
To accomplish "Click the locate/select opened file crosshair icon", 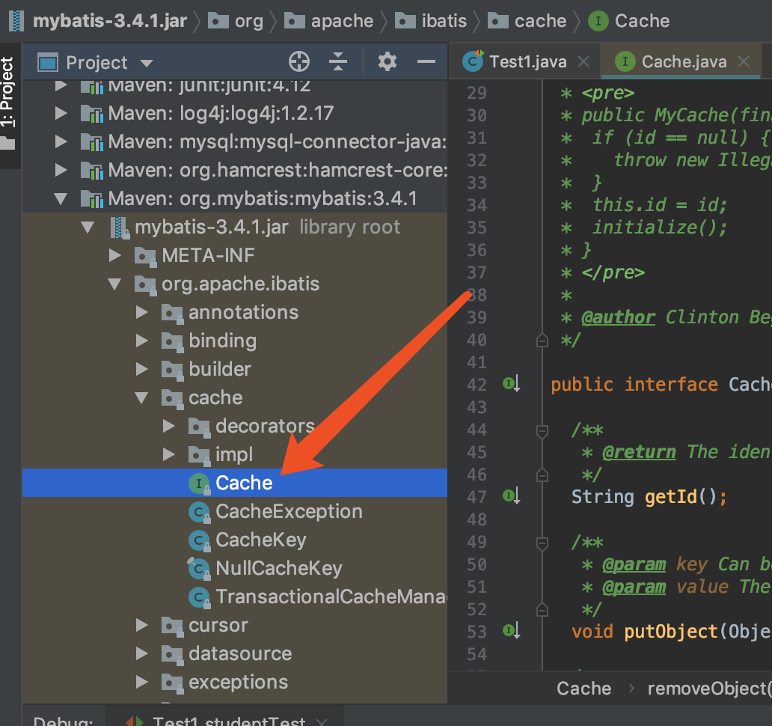I will coord(299,62).
